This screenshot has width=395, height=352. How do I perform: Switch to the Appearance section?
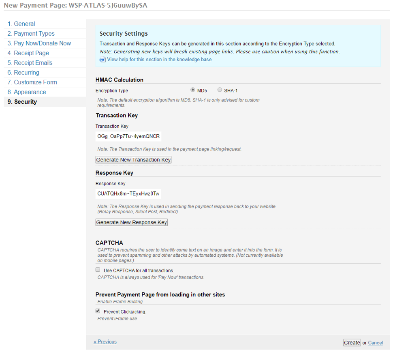(27, 92)
